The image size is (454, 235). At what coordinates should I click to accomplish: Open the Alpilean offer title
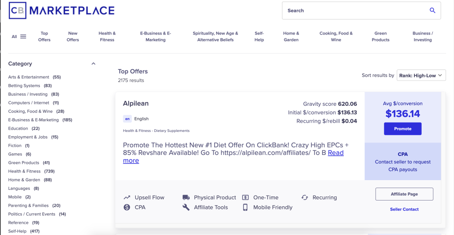(x=136, y=104)
